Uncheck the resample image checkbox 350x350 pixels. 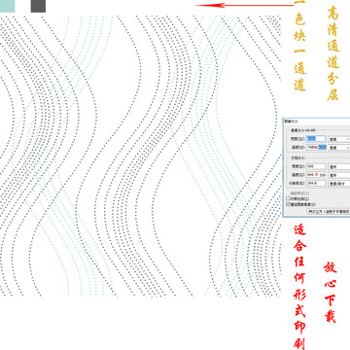(288, 204)
